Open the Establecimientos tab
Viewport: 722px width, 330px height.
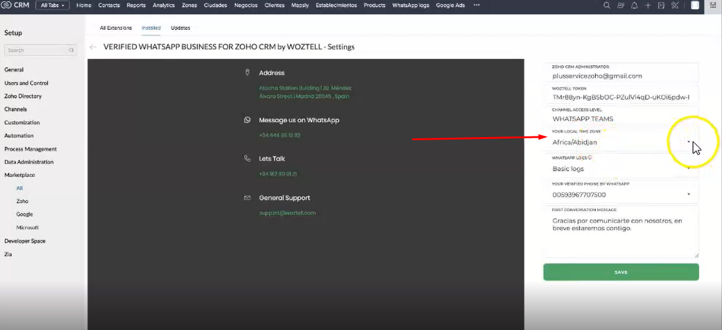point(336,6)
